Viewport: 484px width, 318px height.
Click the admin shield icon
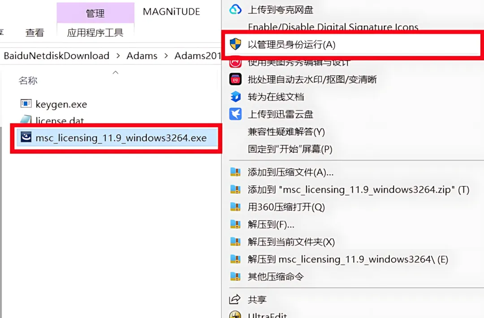point(235,44)
